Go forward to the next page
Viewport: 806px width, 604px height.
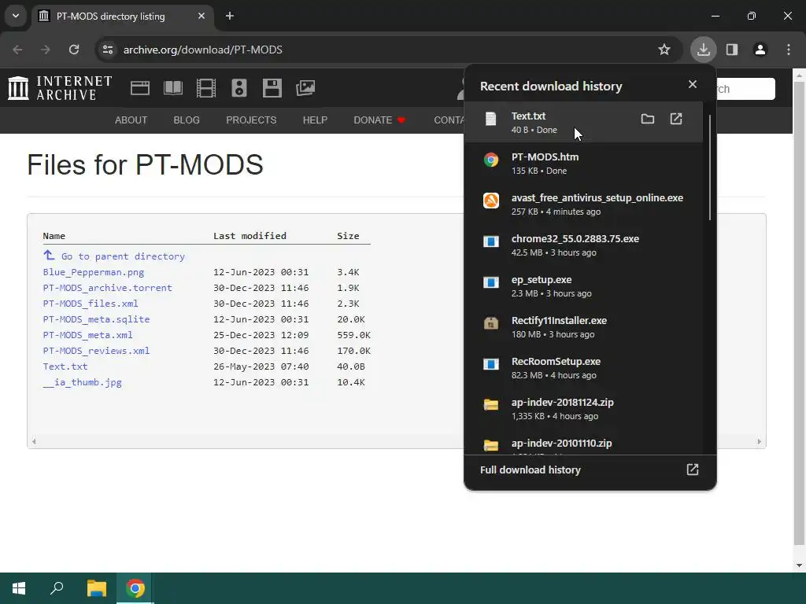coord(46,50)
